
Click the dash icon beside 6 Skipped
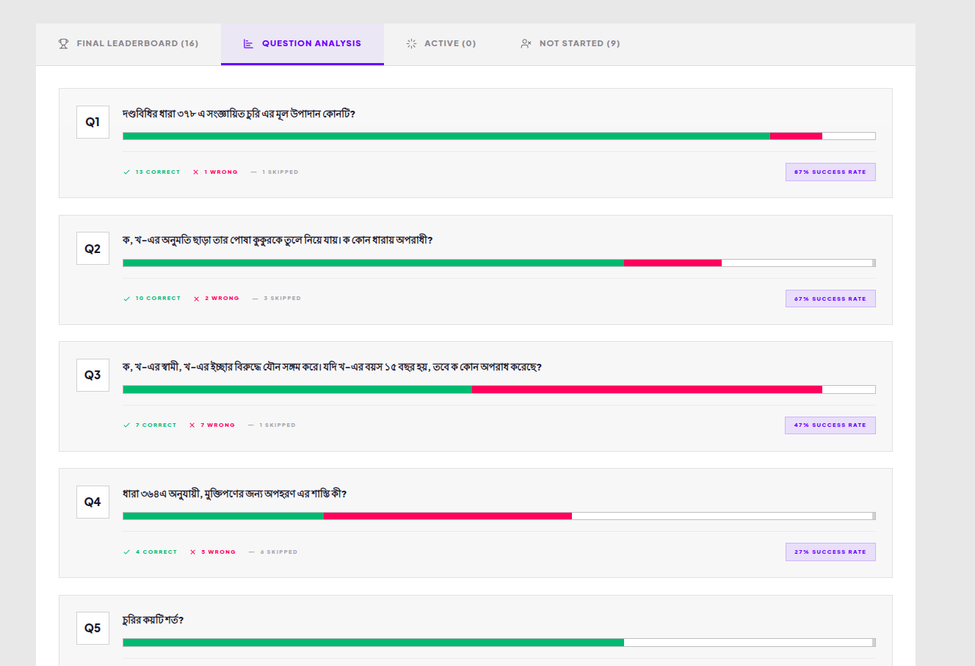pos(252,552)
